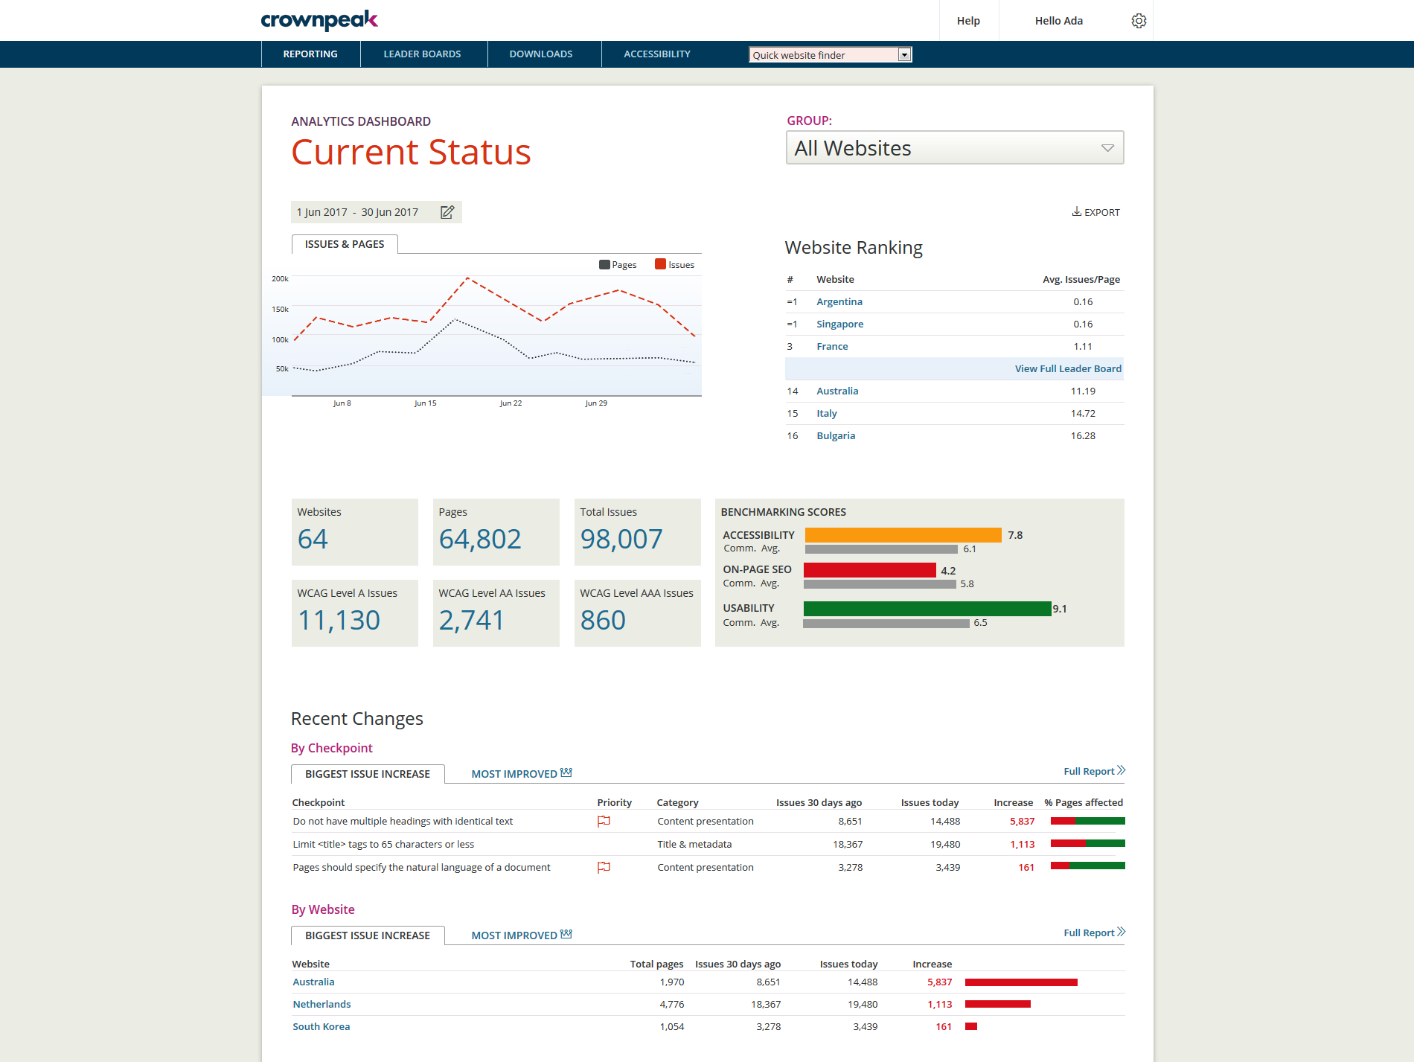
Task: Toggle the Pages series in chart legend
Action: click(x=618, y=265)
